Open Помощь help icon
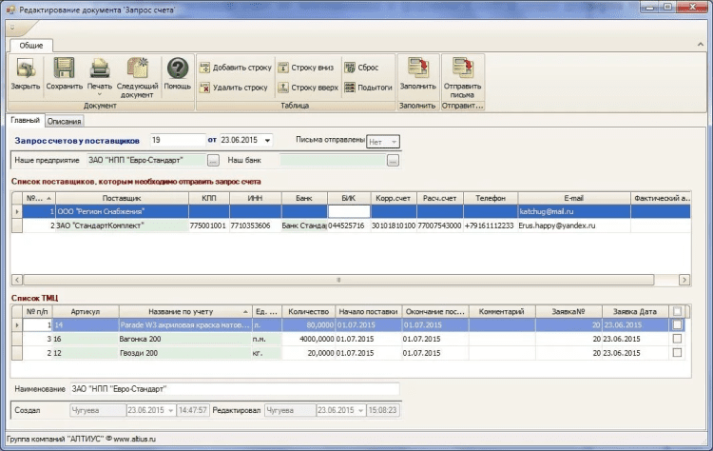 177,69
